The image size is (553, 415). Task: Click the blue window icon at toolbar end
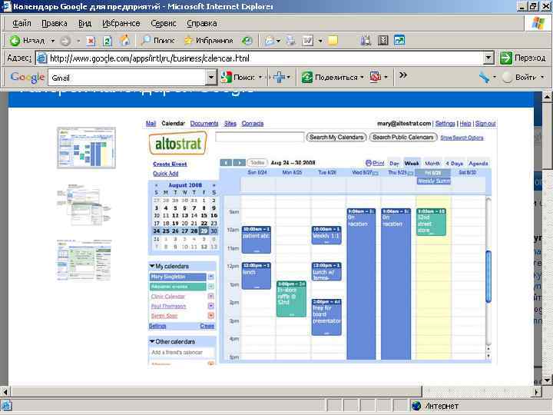click(x=399, y=40)
